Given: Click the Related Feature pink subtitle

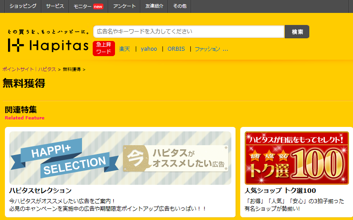Looking at the screenshot, I should (x=25, y=118).
